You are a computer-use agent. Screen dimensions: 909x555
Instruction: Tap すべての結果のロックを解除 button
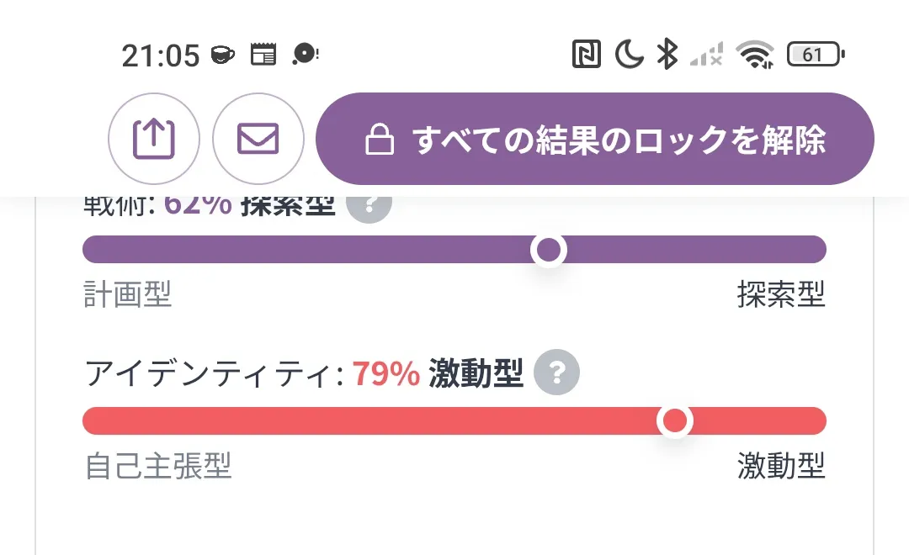point(594,139)
